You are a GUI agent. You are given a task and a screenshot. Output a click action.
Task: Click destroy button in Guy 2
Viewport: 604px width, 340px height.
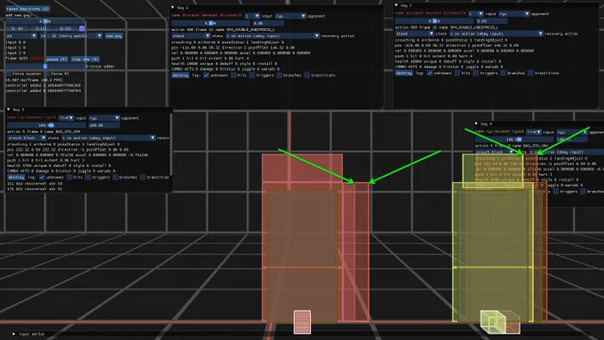click(x=403, y=73)
